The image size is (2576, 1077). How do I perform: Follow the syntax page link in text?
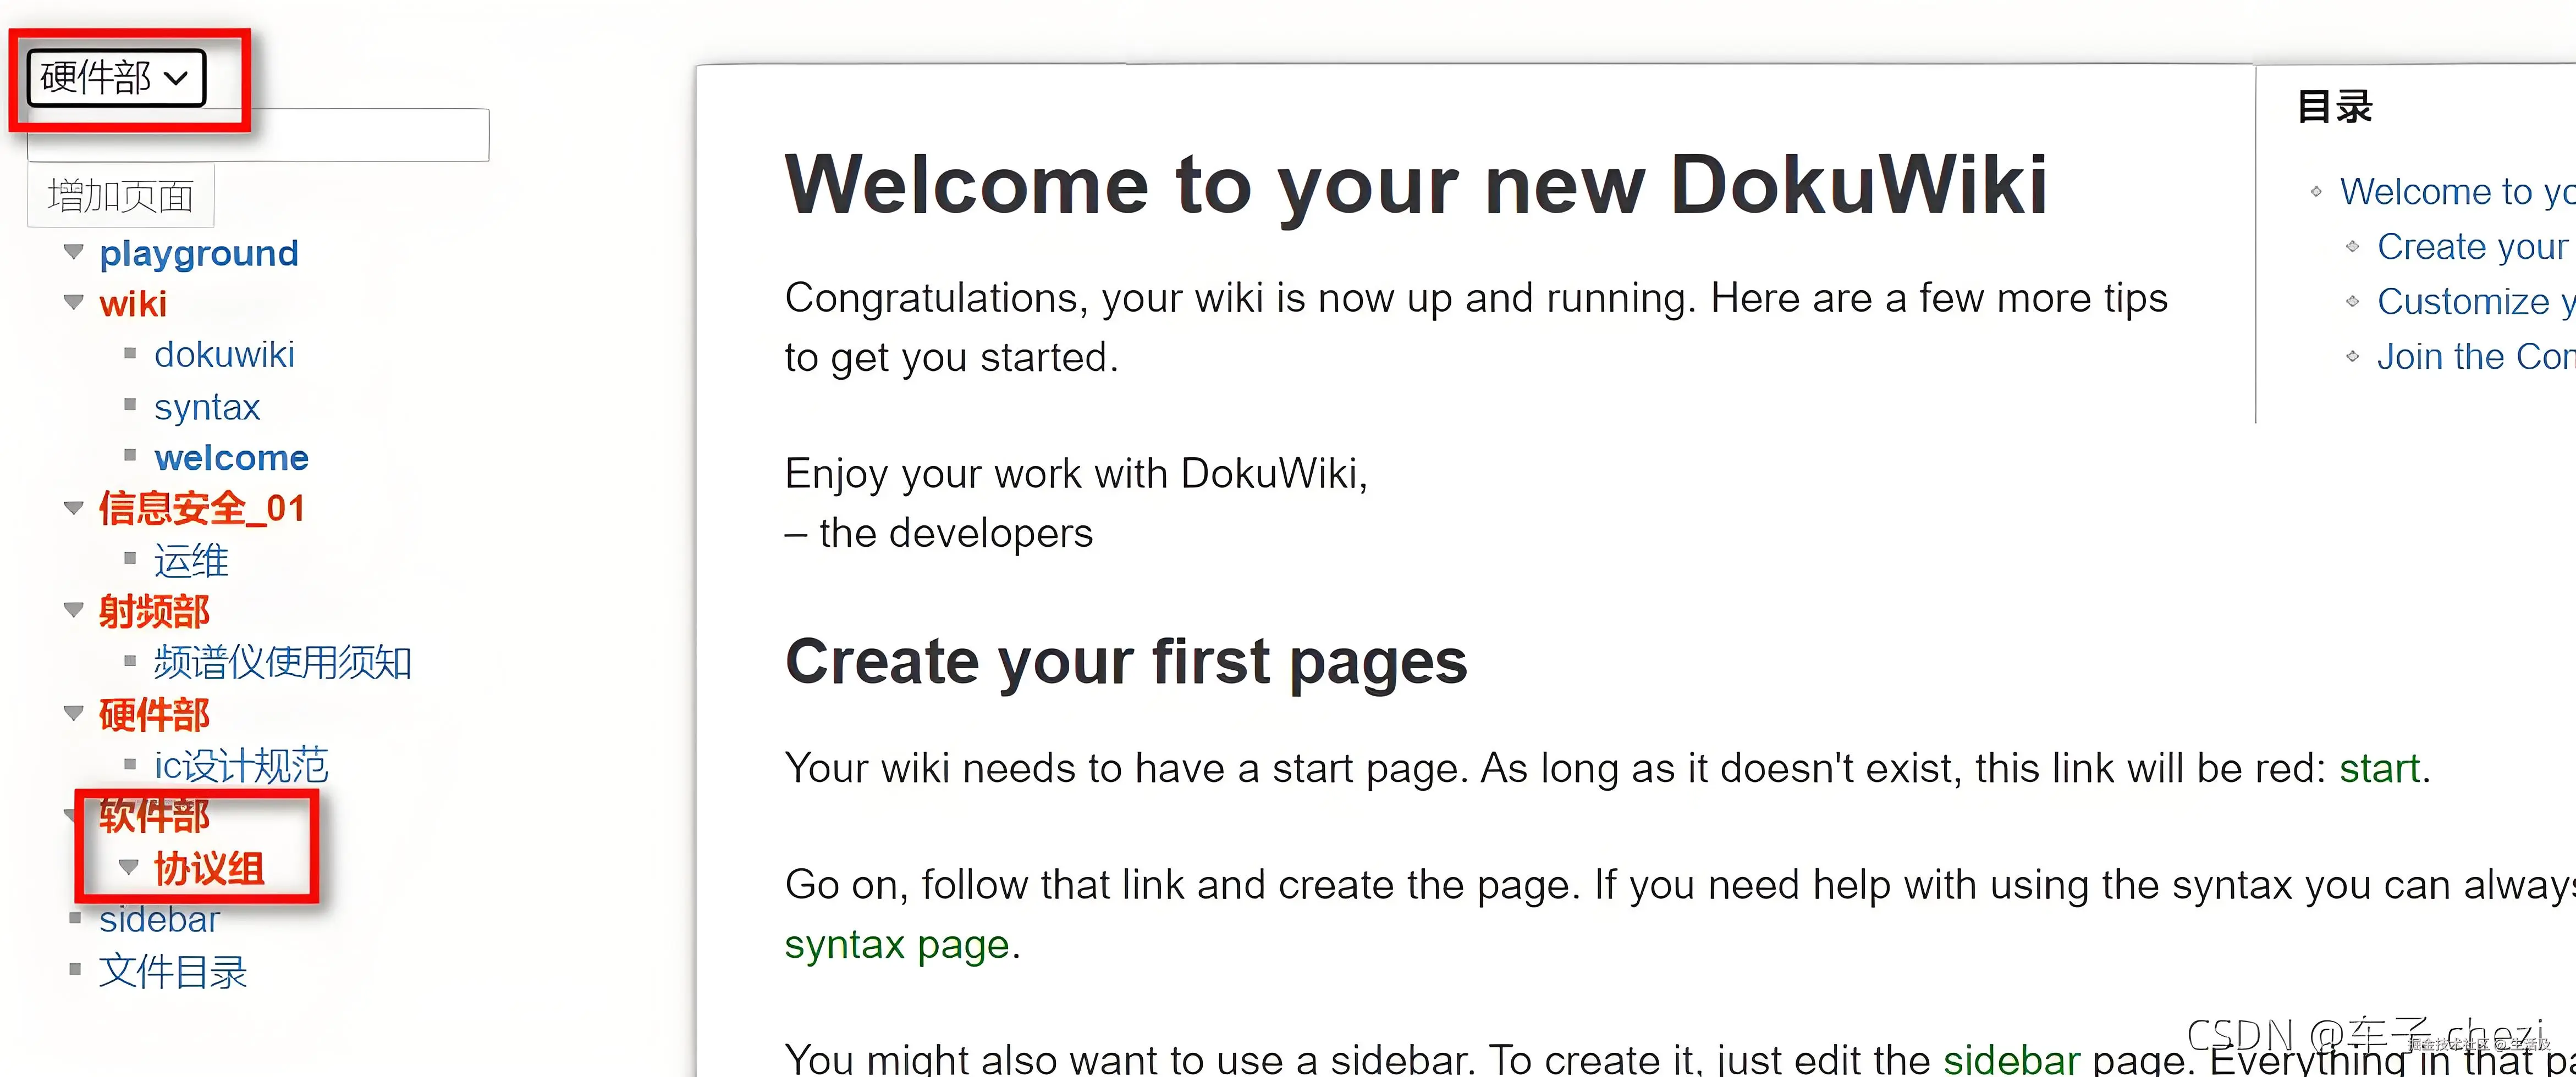896,944
